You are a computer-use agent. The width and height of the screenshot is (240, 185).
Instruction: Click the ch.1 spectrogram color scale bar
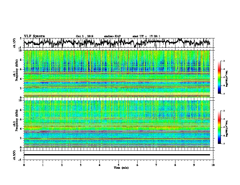[219, 77]
